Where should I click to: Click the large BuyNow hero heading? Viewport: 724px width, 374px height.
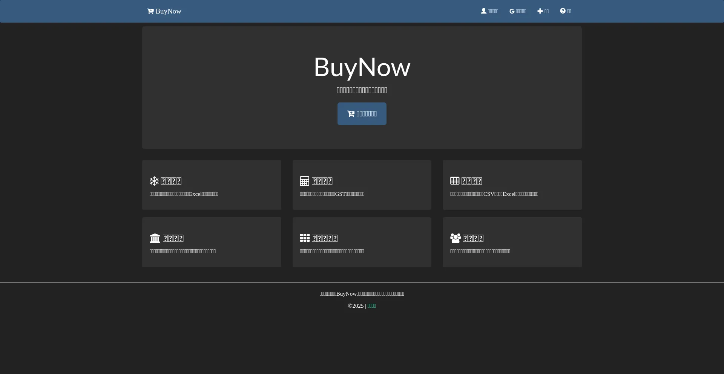(x=362, y=67)
